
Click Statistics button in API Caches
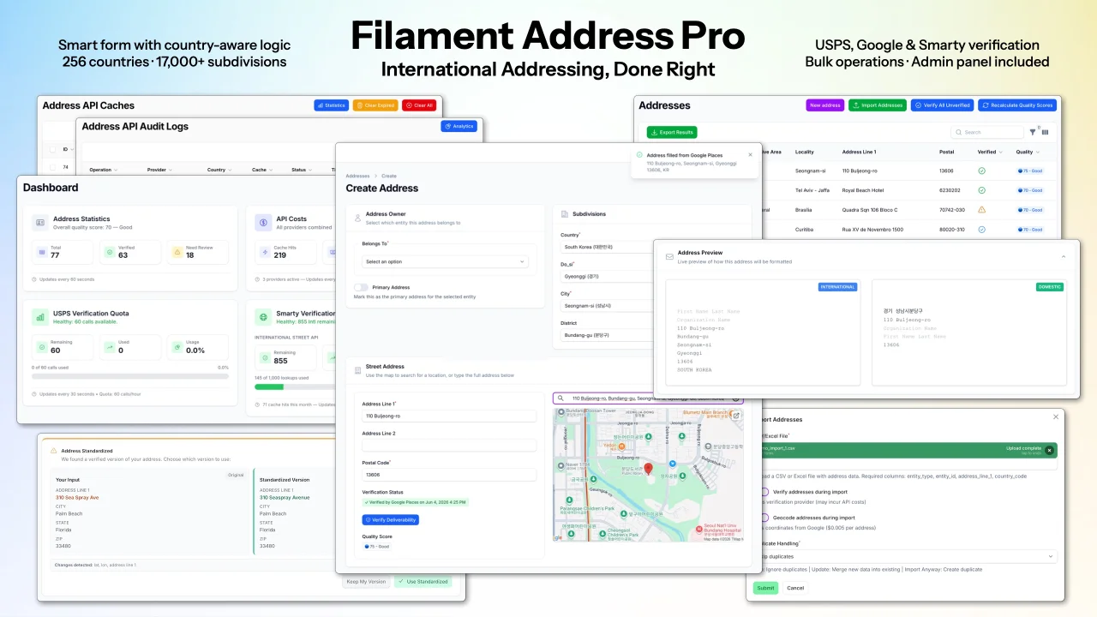pyautogui.click(x=331, y=105)
